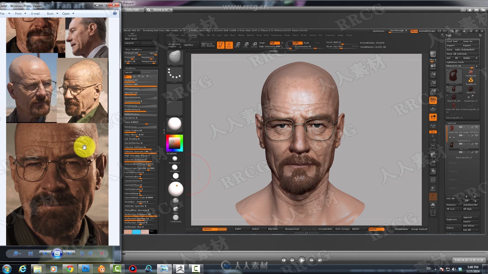Screen dimensions: 488x274
Task: Click the AAHalf view icon
Action: pos(433,92)
